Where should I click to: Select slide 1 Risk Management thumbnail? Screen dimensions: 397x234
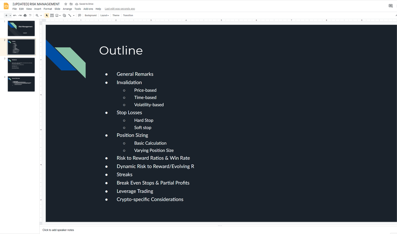[x=21, y=28]
